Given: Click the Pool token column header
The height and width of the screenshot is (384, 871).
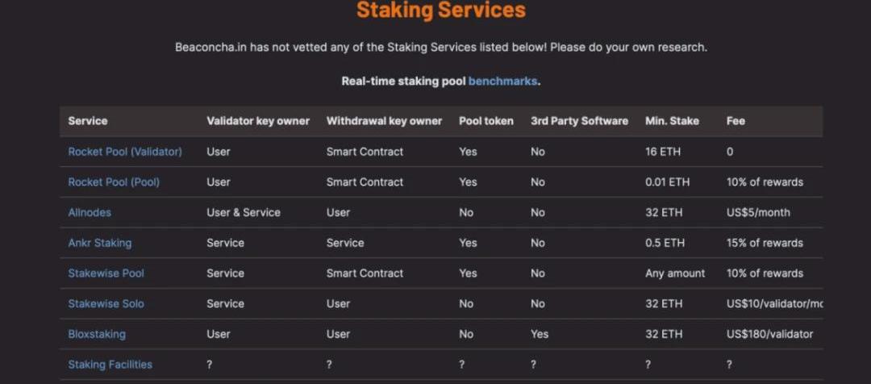Looking at the screenshot, I should [486, 121].
